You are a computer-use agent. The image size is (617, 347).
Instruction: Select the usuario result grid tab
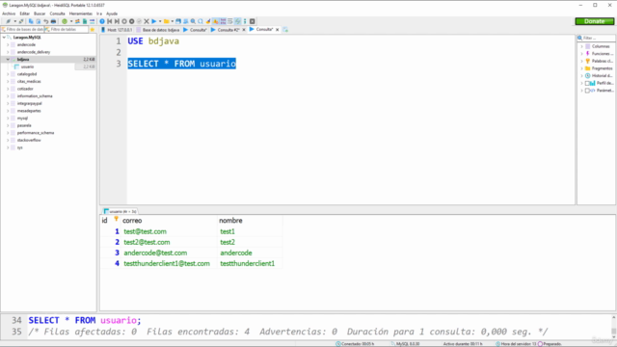120,211
